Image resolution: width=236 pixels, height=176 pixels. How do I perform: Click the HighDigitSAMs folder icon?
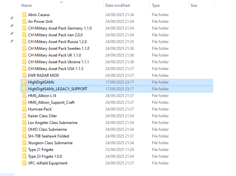click(24, 82)
